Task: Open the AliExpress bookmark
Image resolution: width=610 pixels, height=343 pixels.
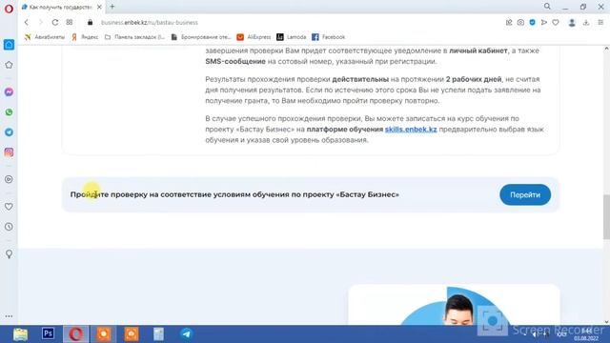Action: tap(254, 37)
